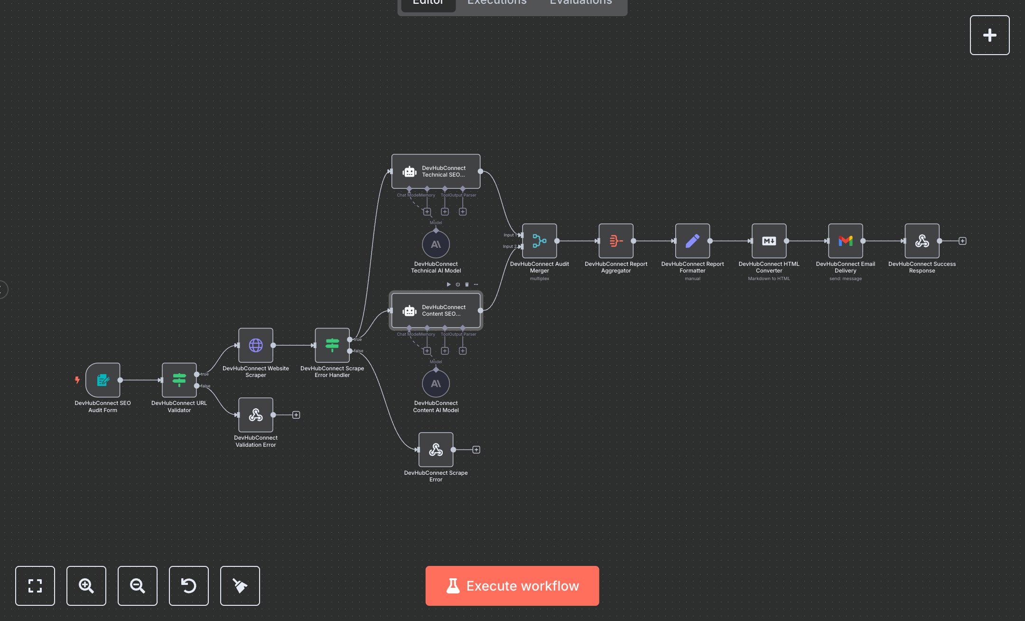
Task: Open the Technical AI Model Anthropic node
Action: coord(436,245)
